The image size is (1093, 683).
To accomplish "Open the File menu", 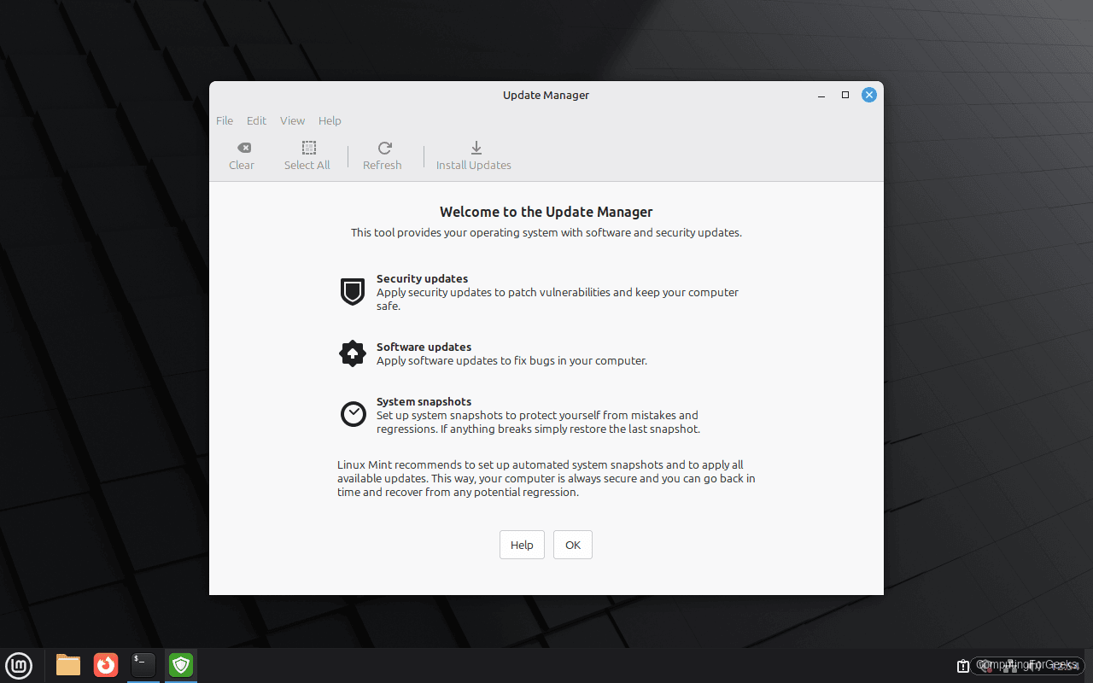I will 224,120.
